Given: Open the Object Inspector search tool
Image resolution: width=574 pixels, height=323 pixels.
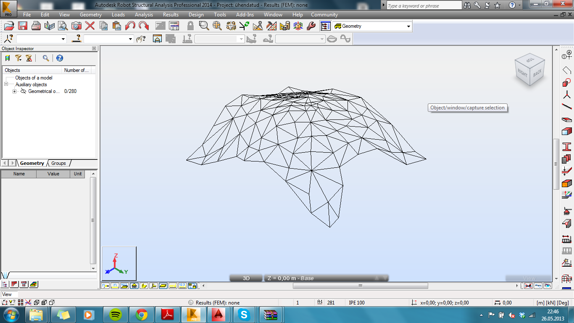Looking at the screenshot, I should click(x=46, y=58).
